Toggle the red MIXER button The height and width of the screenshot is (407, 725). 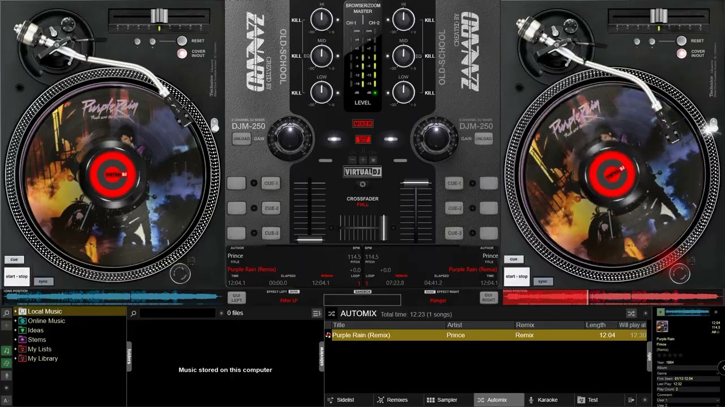tap(363, 124)
